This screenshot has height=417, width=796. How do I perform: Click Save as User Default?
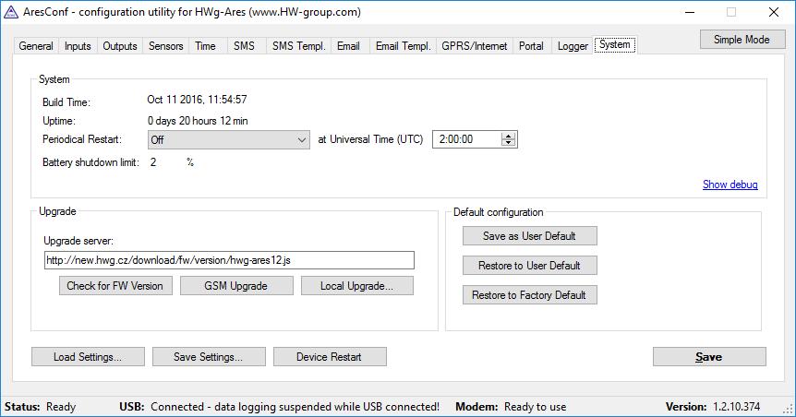tap(529, 236)
